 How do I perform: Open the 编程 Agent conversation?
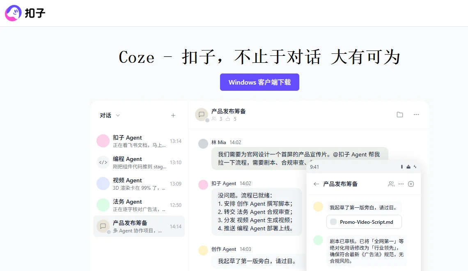pos(139,162)
